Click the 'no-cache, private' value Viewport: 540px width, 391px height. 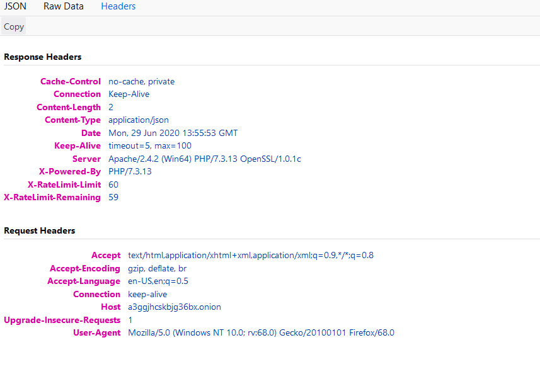142,82
